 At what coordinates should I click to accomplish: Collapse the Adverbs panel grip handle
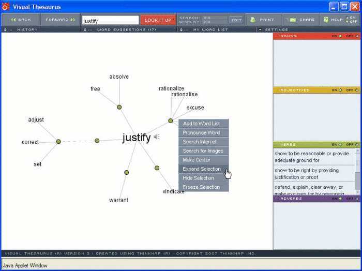277,199
